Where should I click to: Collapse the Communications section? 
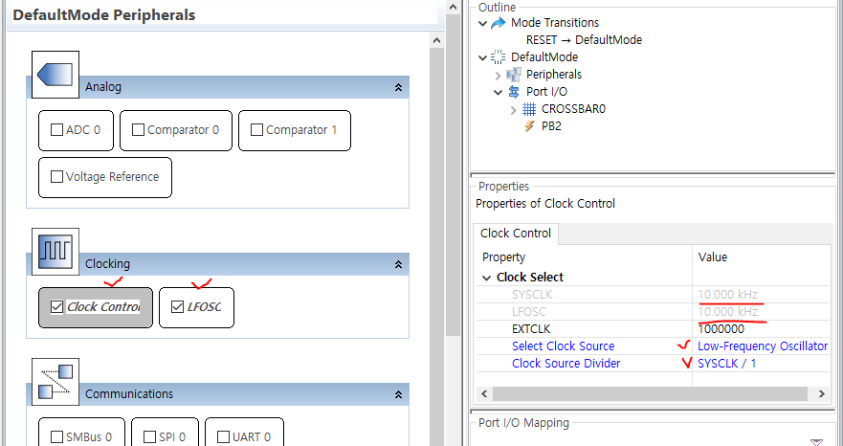click(x=398, y=394)
